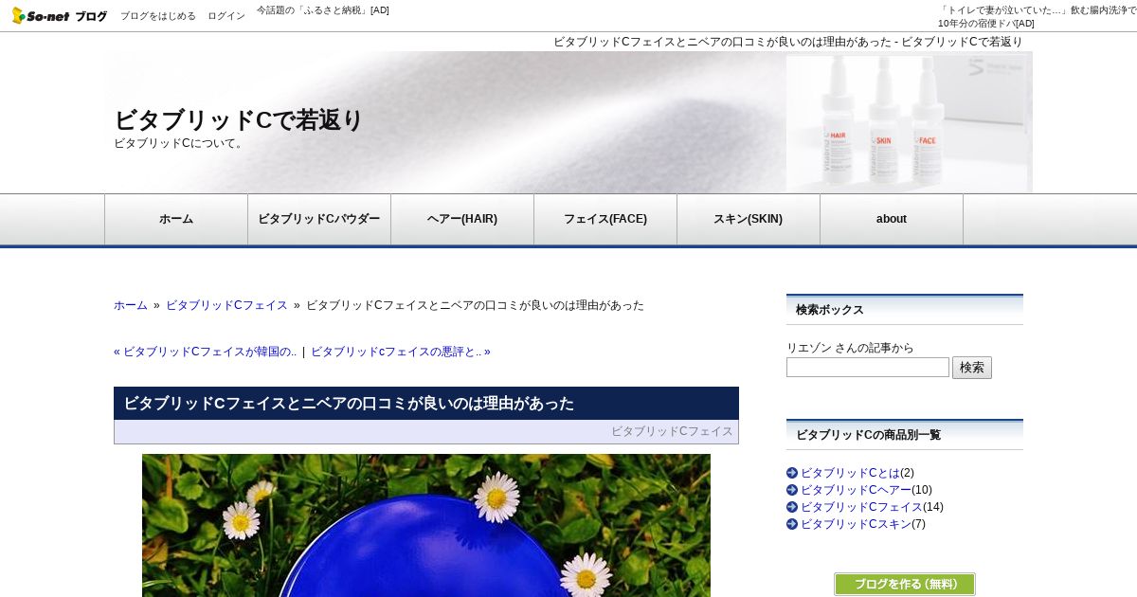1137x597 pixels.
Task: Click the blue Nivea tin photo
Action: pyautogui.click(x=426, y=525)
